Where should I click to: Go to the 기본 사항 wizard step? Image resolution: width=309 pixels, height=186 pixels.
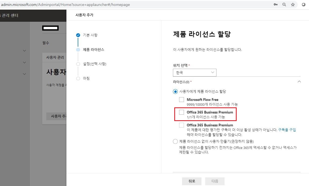point(90,35)
